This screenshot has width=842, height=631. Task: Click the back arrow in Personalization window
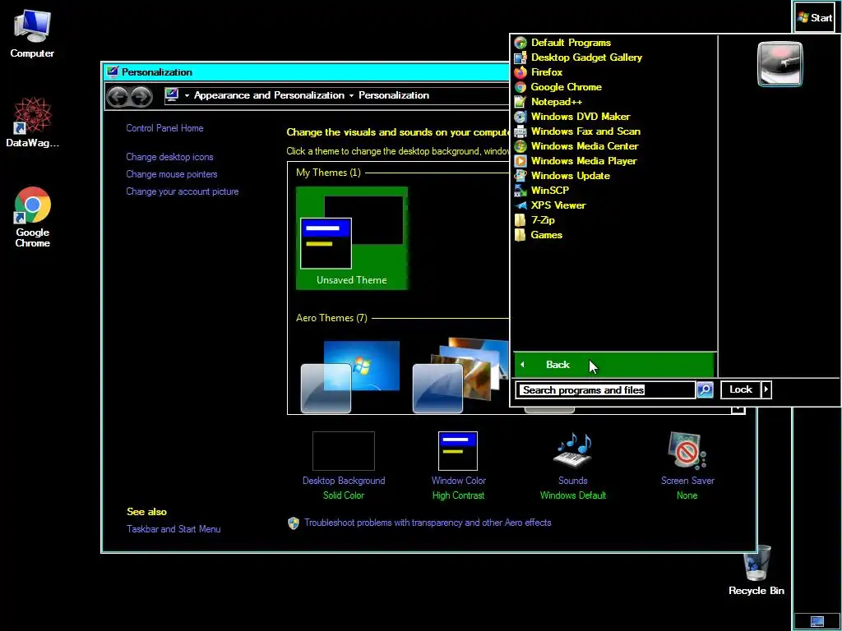click(118, 97)
